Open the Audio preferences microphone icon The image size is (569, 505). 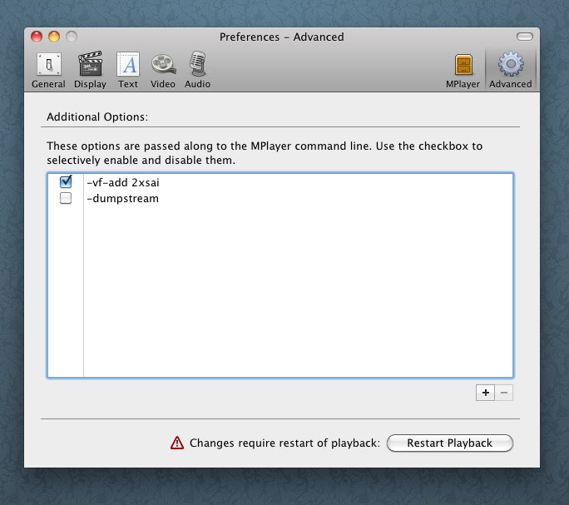(x=197, y=67)
